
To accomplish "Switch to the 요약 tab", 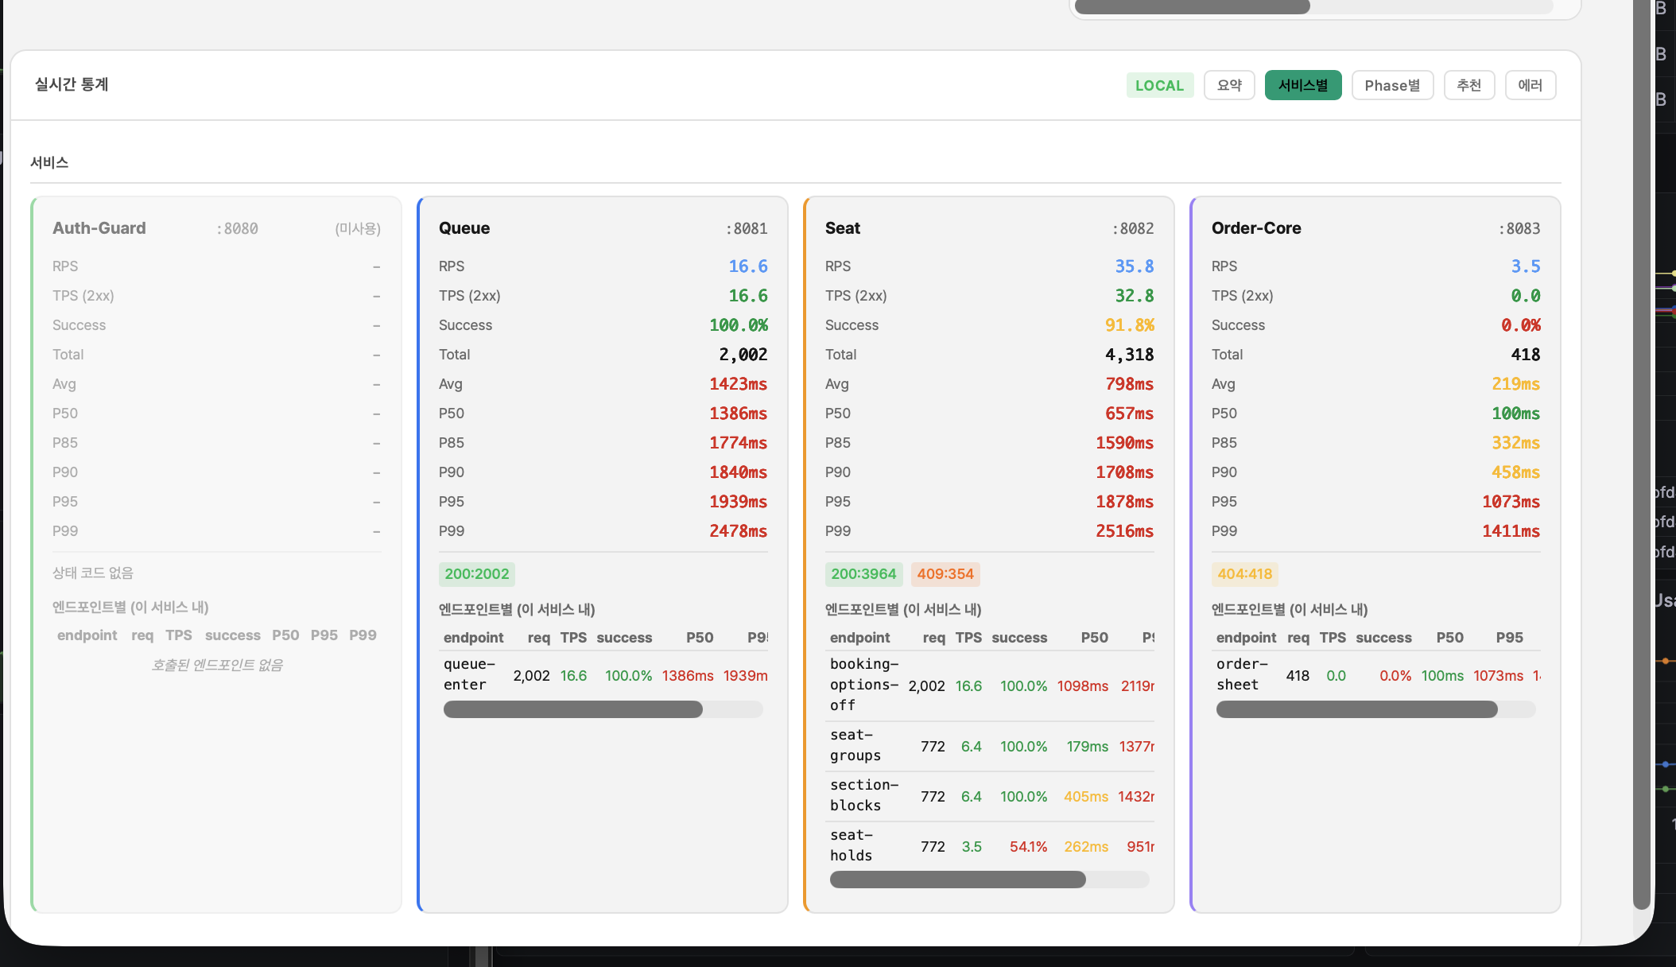I will coord(1229,85).
